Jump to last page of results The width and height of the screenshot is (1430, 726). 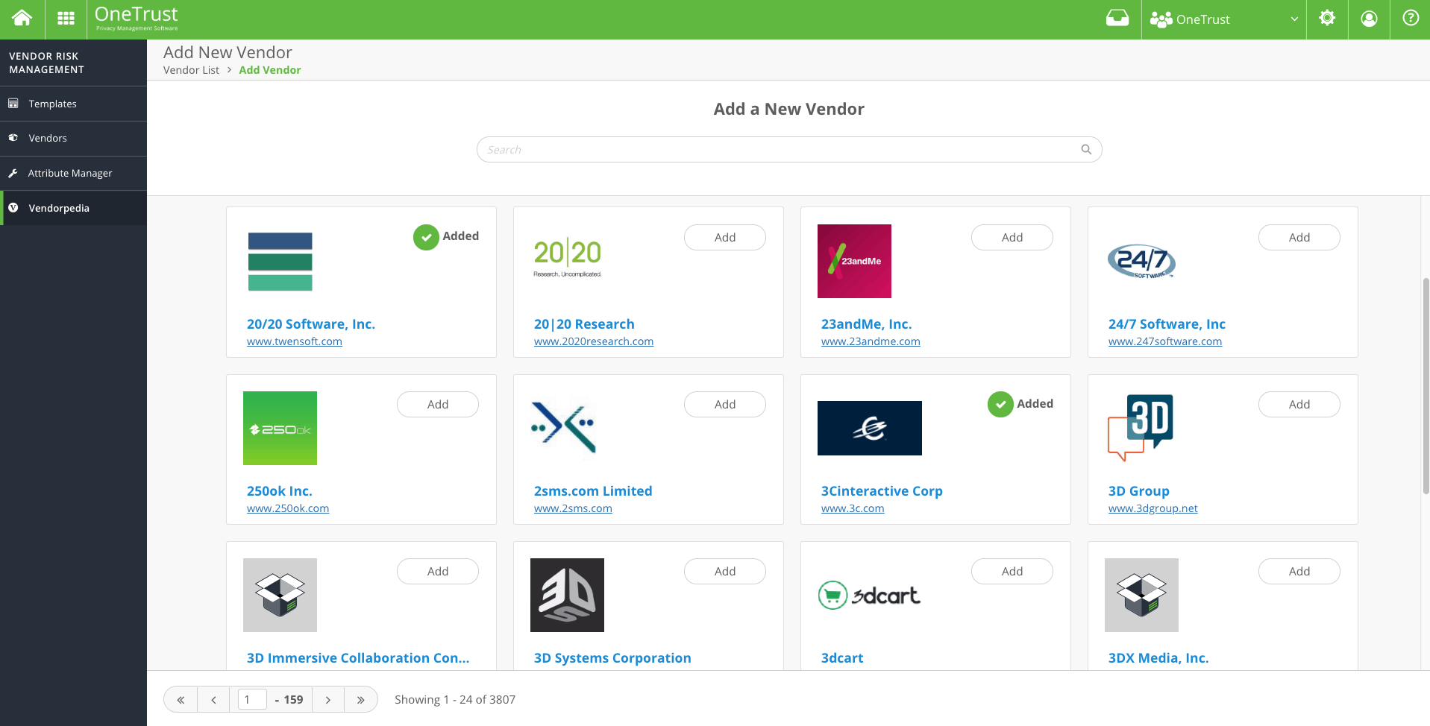coord(361,700)
